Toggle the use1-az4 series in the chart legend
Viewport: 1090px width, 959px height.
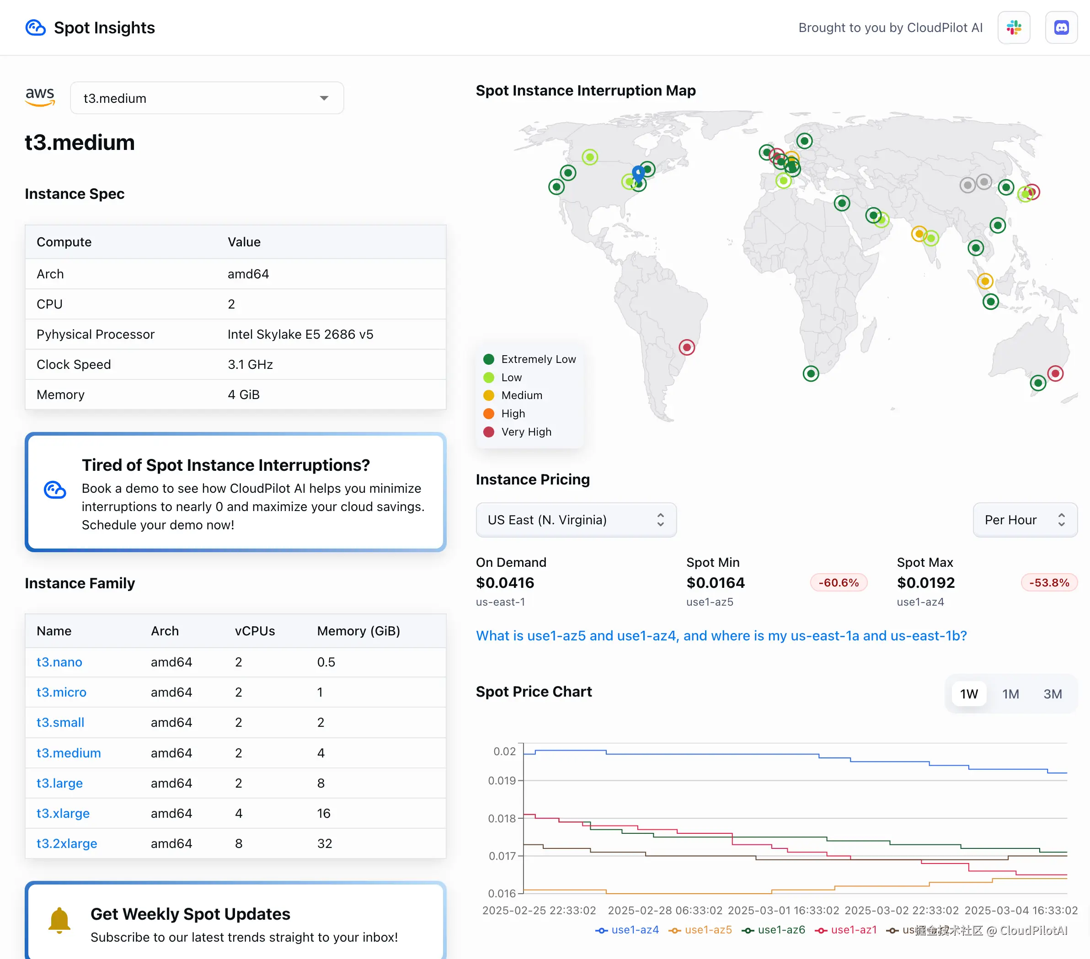pyautogui.click(x=626, y=930)
